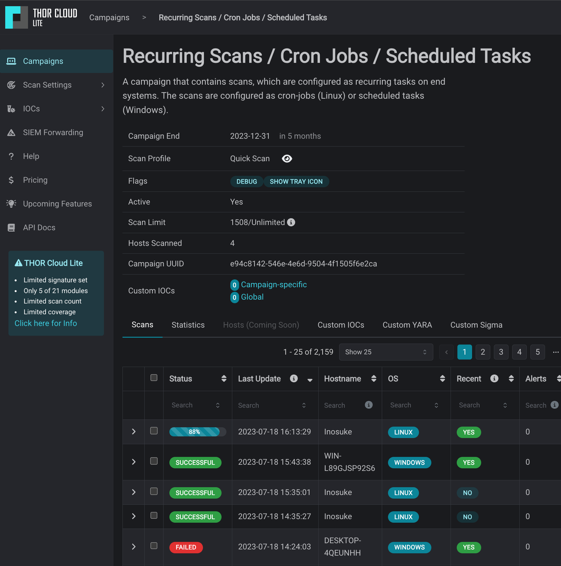Go to page 3 of results
Screen dimensions: 561x566
point(501,352)
